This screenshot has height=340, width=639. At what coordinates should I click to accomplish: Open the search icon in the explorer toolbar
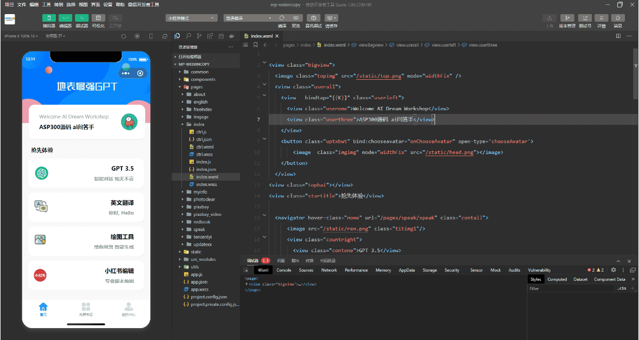point(188,36)
